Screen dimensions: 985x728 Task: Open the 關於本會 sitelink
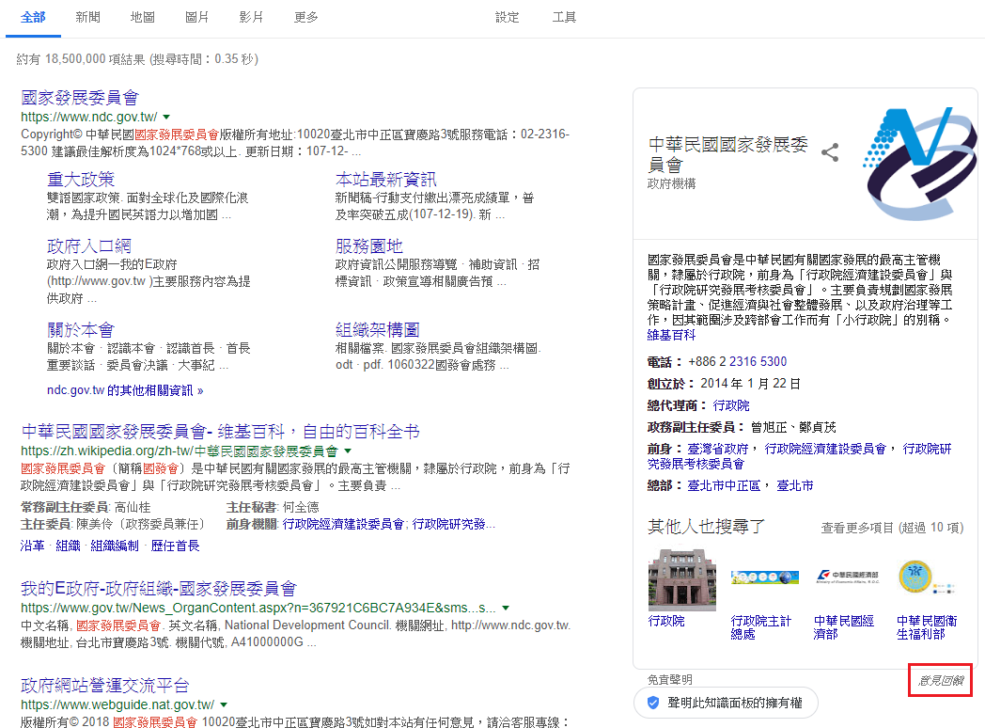click(x=81, y=329)
